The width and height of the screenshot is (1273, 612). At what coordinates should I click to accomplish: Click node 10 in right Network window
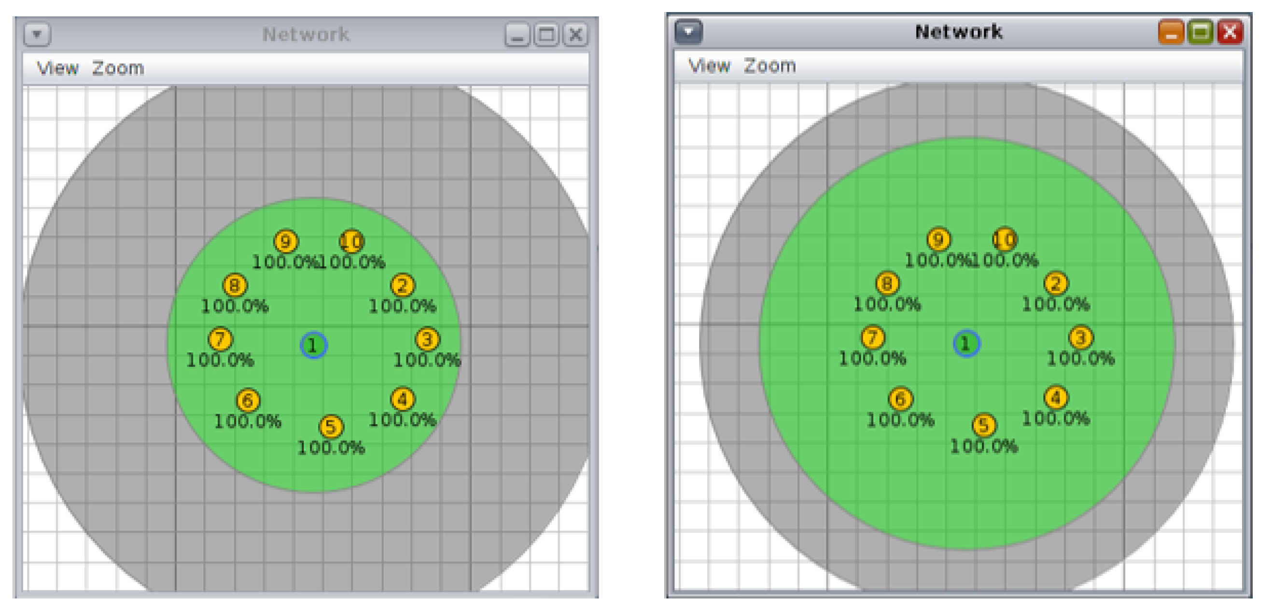pyautogui.click(x=1004, y=239)
